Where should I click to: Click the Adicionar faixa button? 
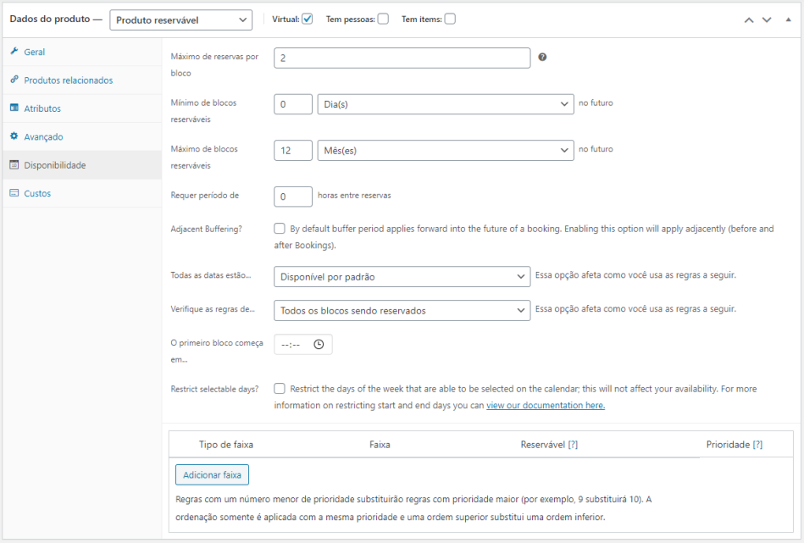coord(212,475)
